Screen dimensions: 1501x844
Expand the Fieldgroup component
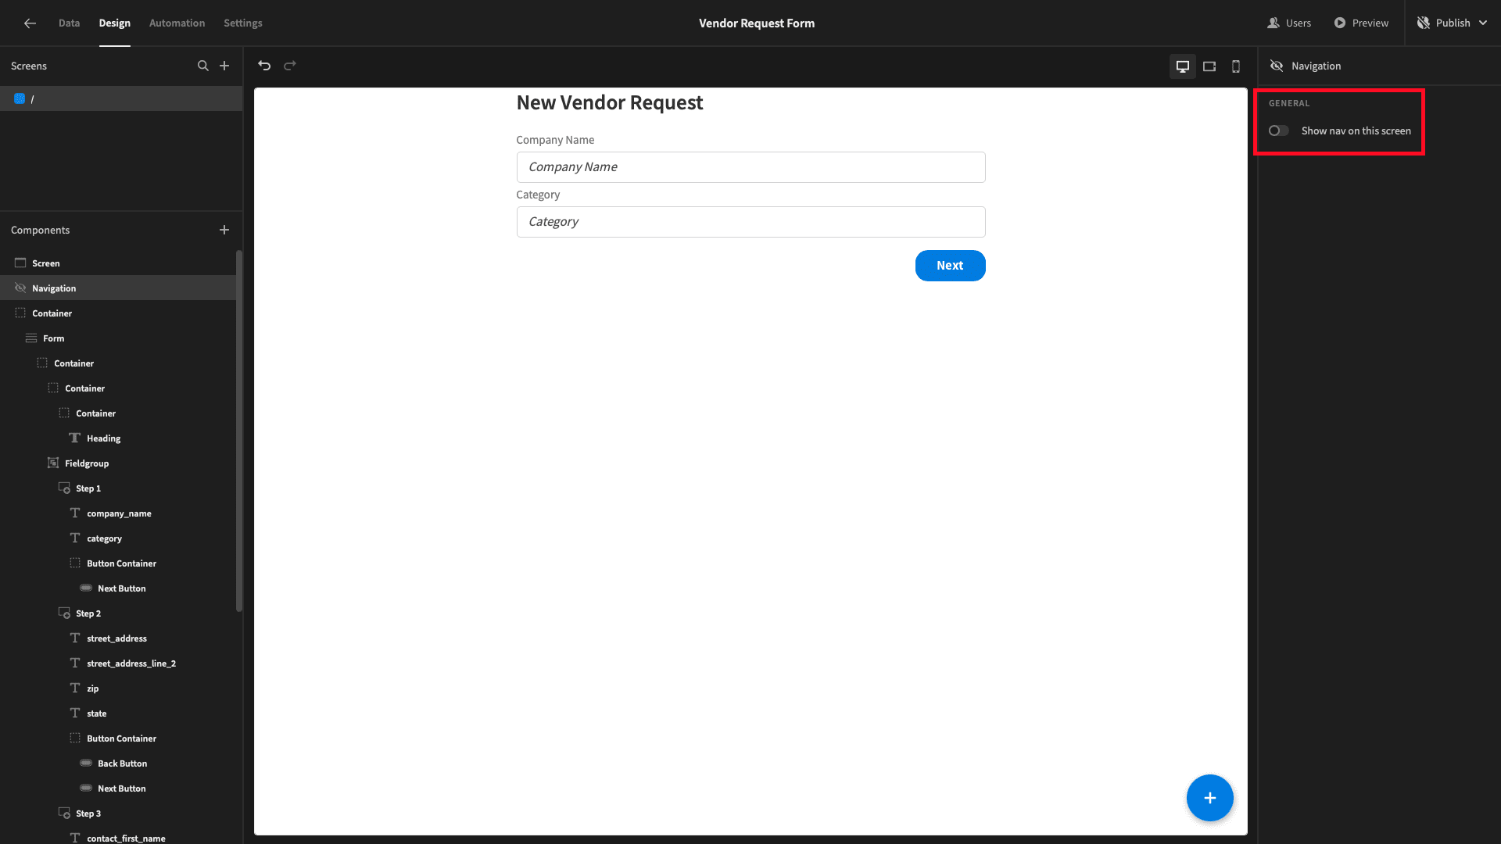click(x=52, y=463)
